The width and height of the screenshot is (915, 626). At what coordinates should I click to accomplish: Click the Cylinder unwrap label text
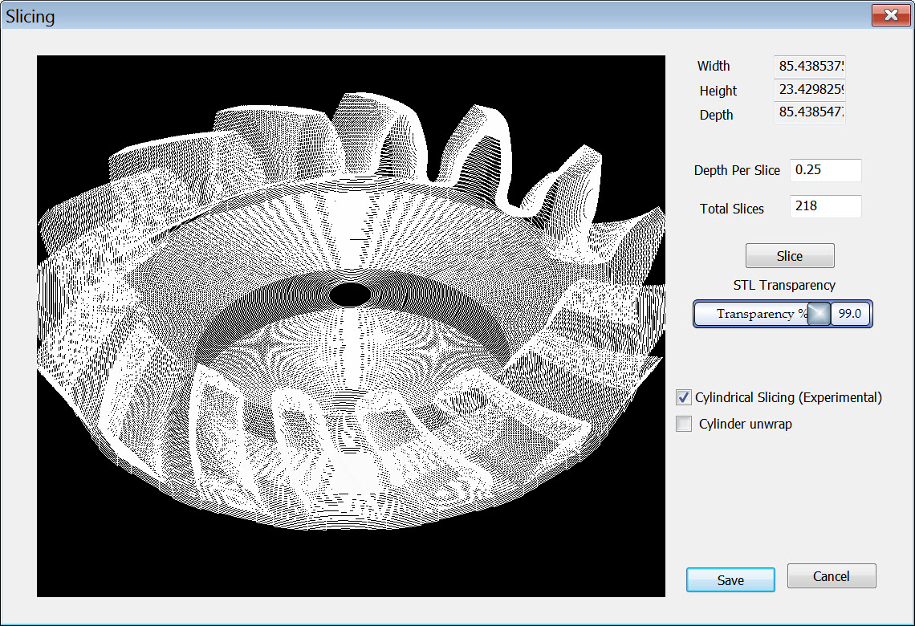click(x=745, y=424)
